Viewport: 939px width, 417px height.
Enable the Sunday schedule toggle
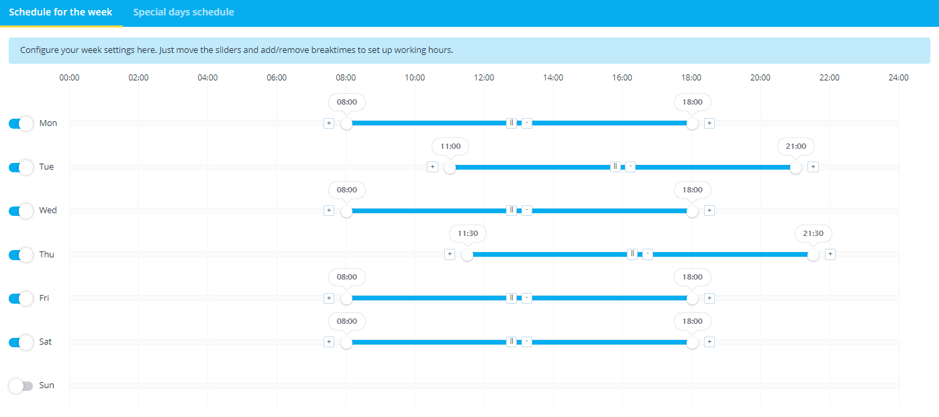click(20, 385)
